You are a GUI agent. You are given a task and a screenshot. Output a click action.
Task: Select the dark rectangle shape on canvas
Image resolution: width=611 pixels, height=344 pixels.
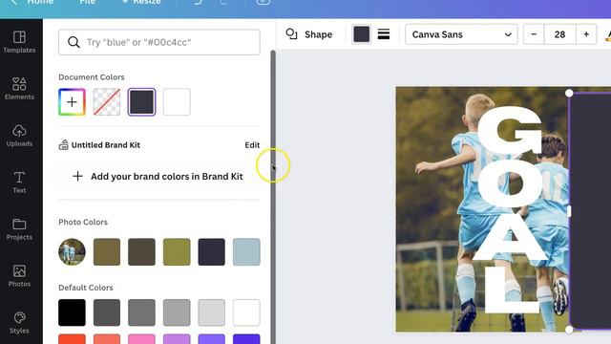coord(591,210)
